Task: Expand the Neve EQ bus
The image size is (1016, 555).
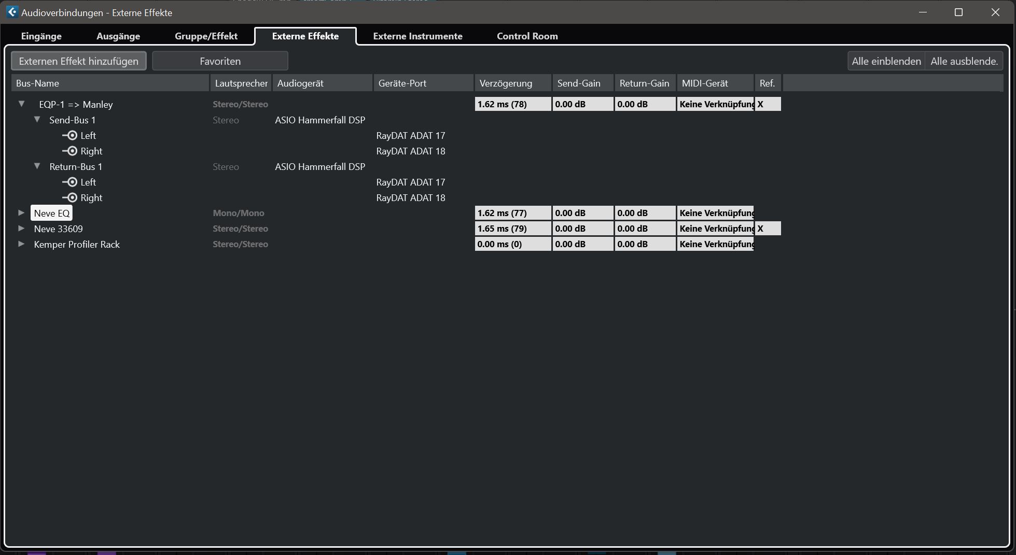Action: pos(21,212)
